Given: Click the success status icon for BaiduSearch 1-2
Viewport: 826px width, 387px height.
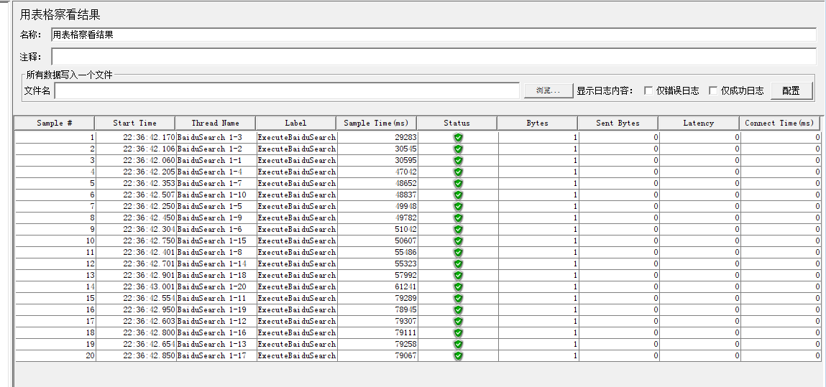Looking at the screenshot, I should point(459,149).
